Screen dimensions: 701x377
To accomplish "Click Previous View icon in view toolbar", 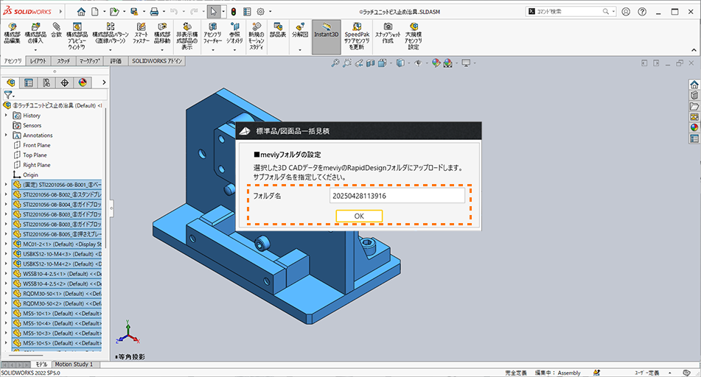I will click(x=358, y=63).
